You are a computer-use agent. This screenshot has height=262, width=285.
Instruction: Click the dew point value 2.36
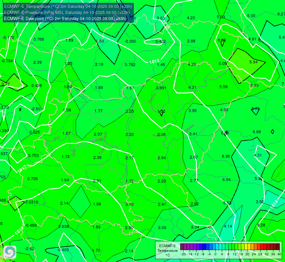98,157
